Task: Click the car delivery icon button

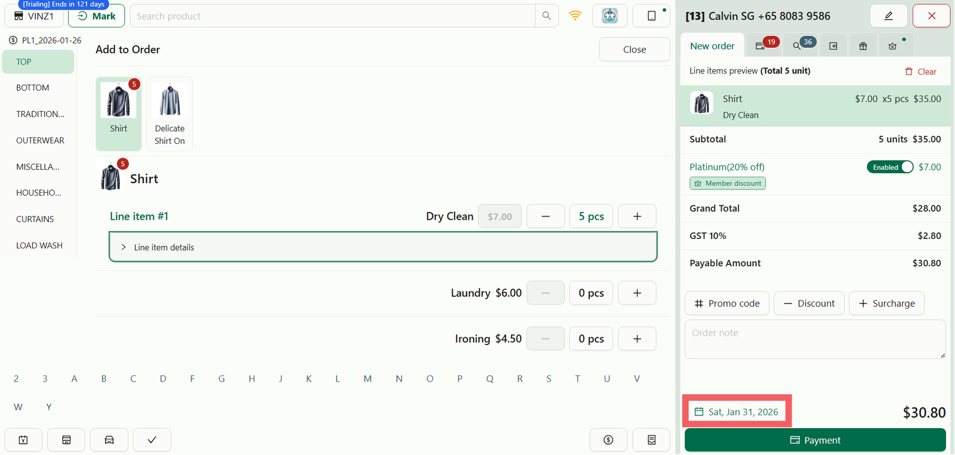Action: tap(109, 440)
